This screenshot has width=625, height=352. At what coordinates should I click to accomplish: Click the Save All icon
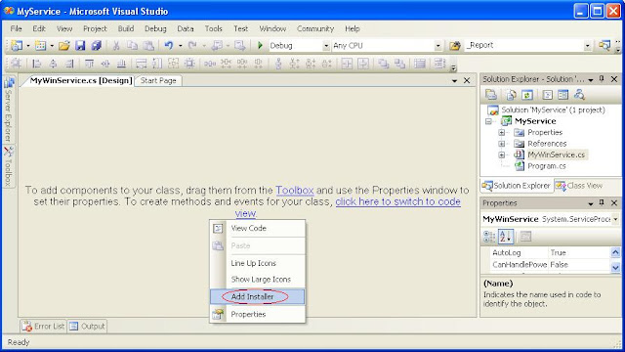96,46
